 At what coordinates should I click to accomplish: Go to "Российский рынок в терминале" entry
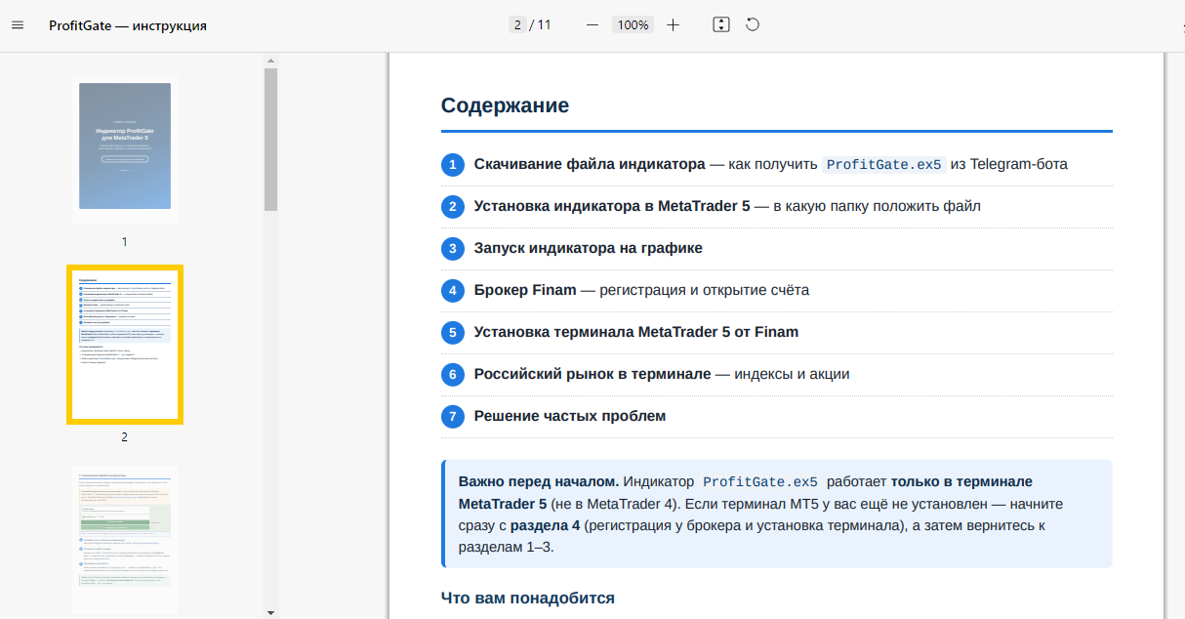(x=592, y=374)
